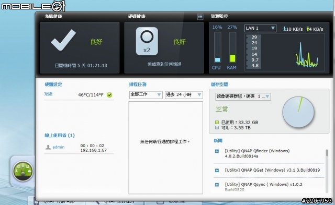Viewport: 335px width, 205px height.
Task: Click the admin user icon
Action: 48,147
